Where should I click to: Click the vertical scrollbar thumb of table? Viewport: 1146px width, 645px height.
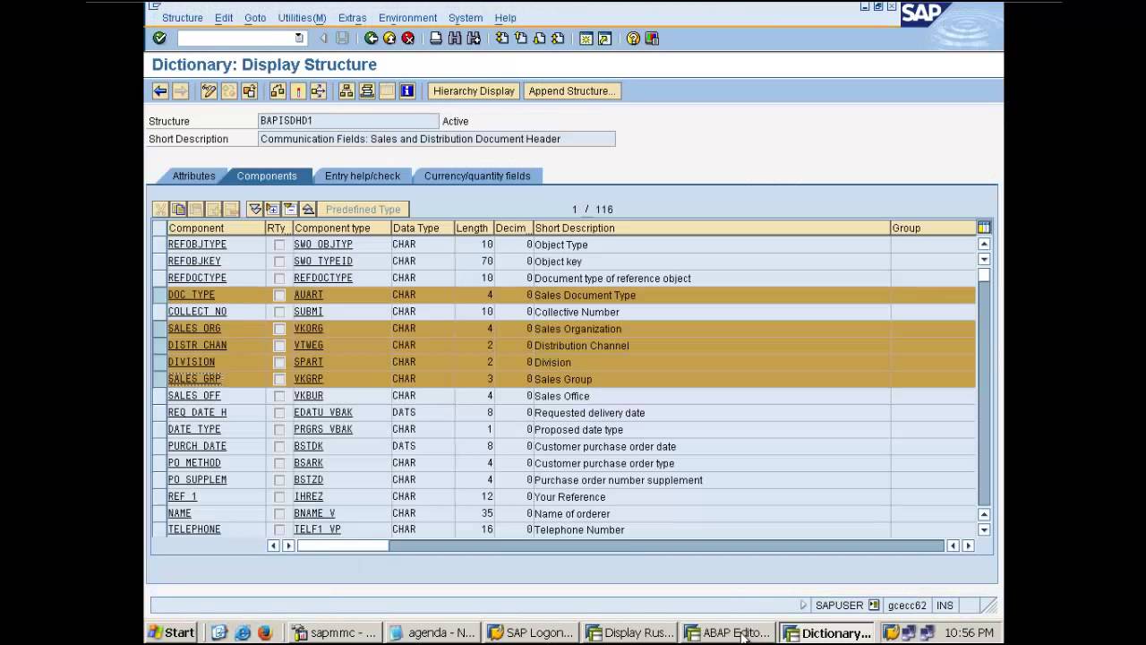coord(984,275)
